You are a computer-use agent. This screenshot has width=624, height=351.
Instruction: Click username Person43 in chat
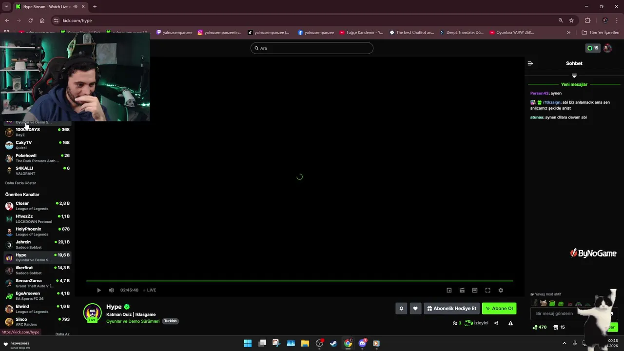click(539, 93)
